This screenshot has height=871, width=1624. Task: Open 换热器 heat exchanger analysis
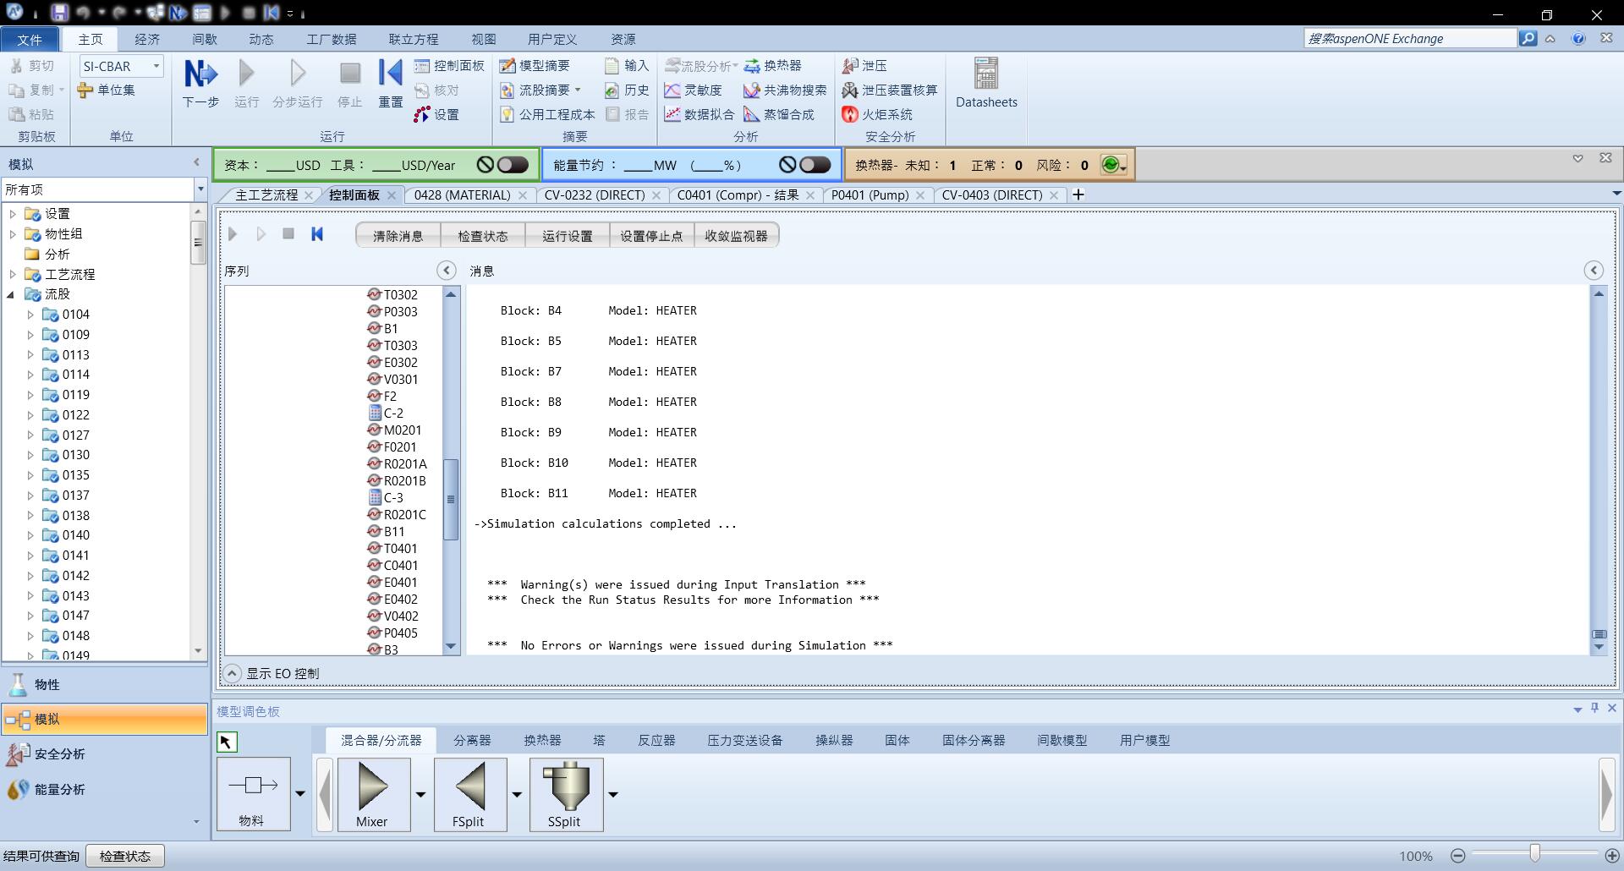(772, 65)
